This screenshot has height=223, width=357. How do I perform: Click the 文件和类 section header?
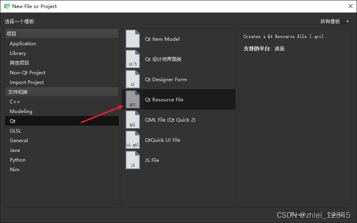click(x=62, y=92)
